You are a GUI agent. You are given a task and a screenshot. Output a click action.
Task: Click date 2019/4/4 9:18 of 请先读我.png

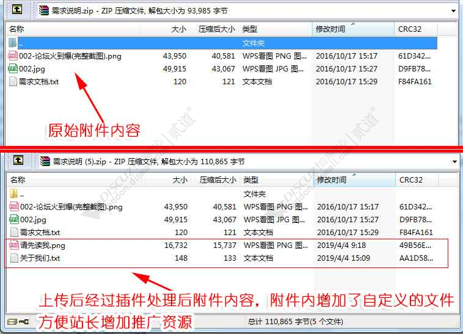tap(341, 245)
